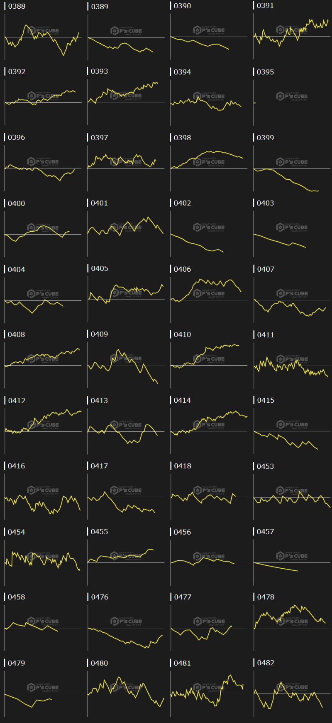Open the chart thumbnail numbered 0415

point(292,431)
